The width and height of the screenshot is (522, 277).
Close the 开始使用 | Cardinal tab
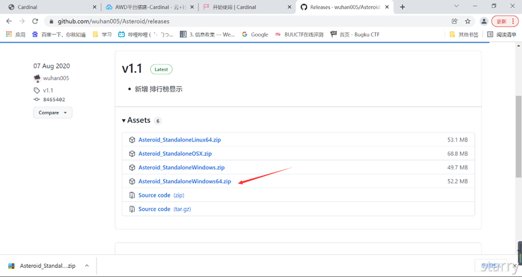pyautogui.click(x=290, y=7)
